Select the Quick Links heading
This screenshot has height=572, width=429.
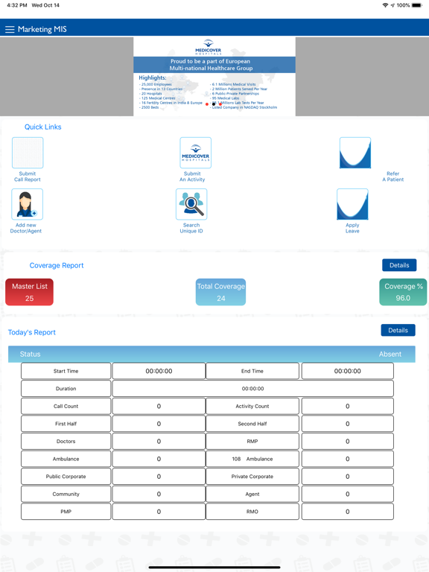[x=43, y=127]
